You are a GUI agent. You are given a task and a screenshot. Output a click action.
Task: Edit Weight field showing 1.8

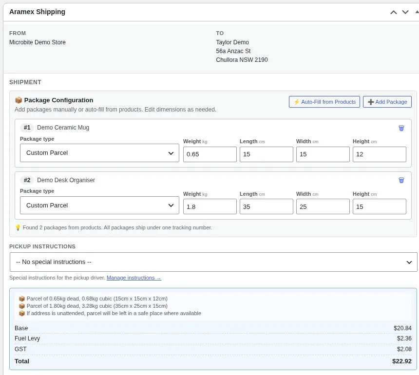(x=210, y=206)
